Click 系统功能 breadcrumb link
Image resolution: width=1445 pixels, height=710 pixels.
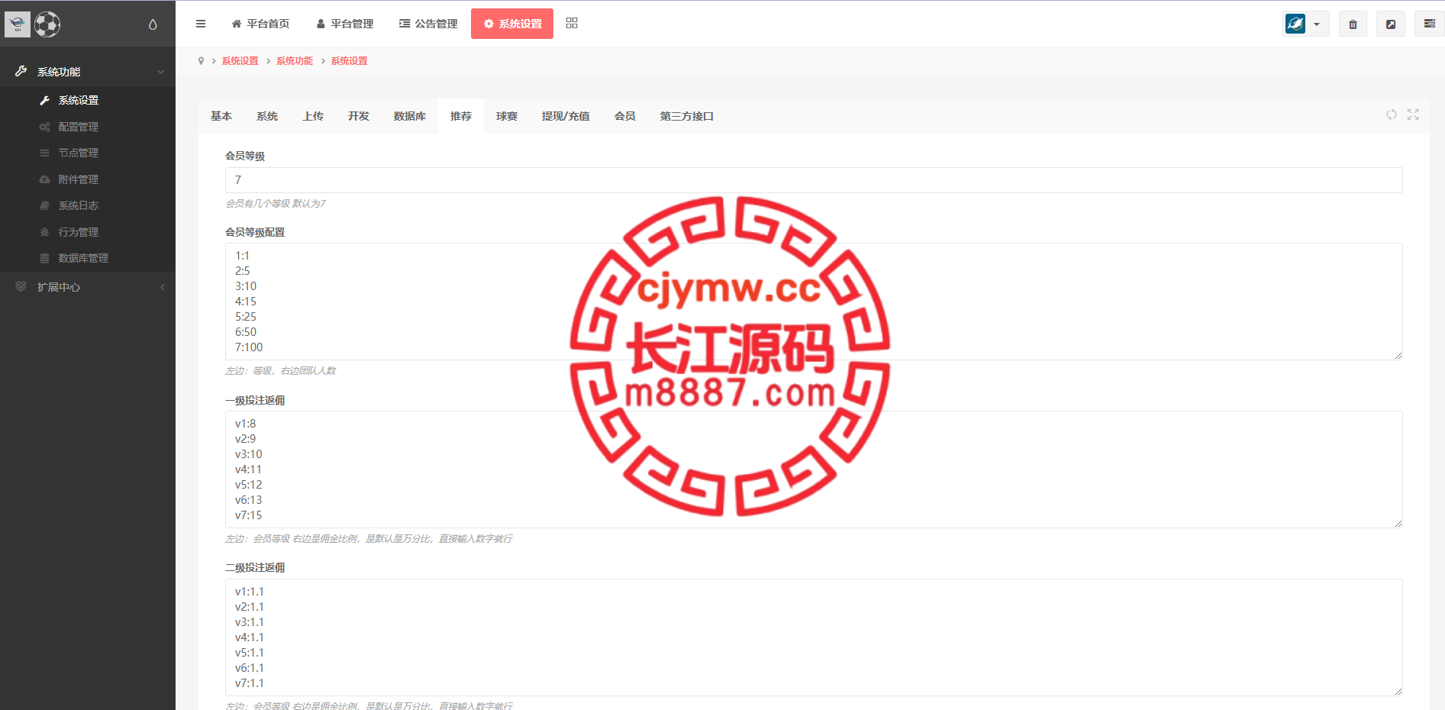coord(295,61)
